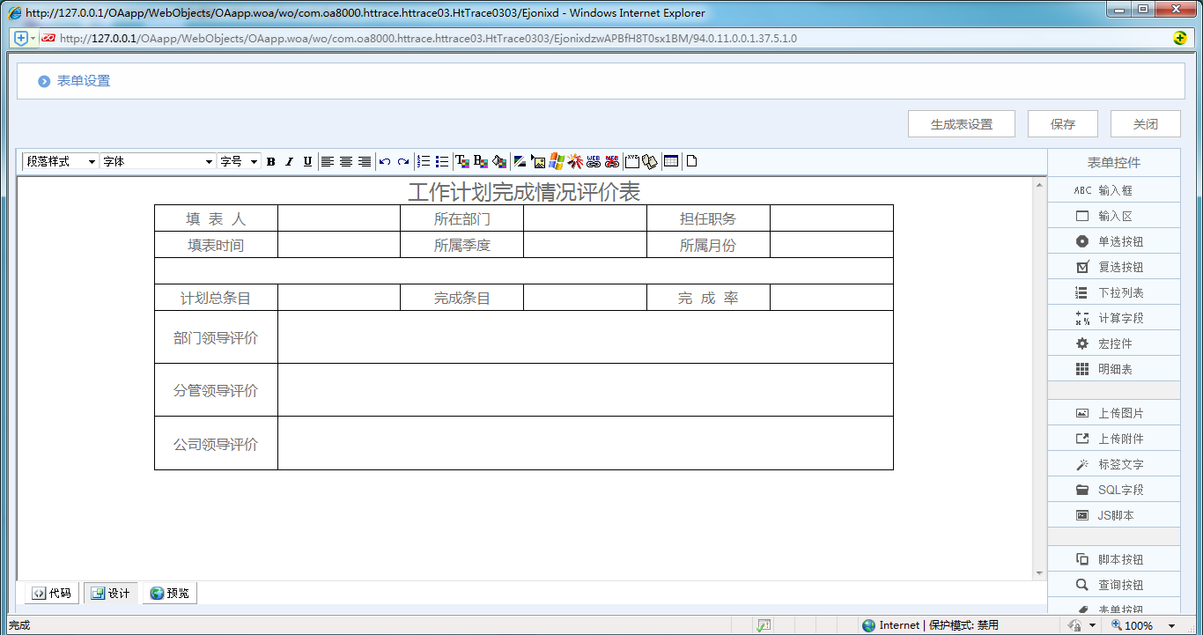Click the 保存 button to save
The image size is (1203, 635).
[1062, 123]
